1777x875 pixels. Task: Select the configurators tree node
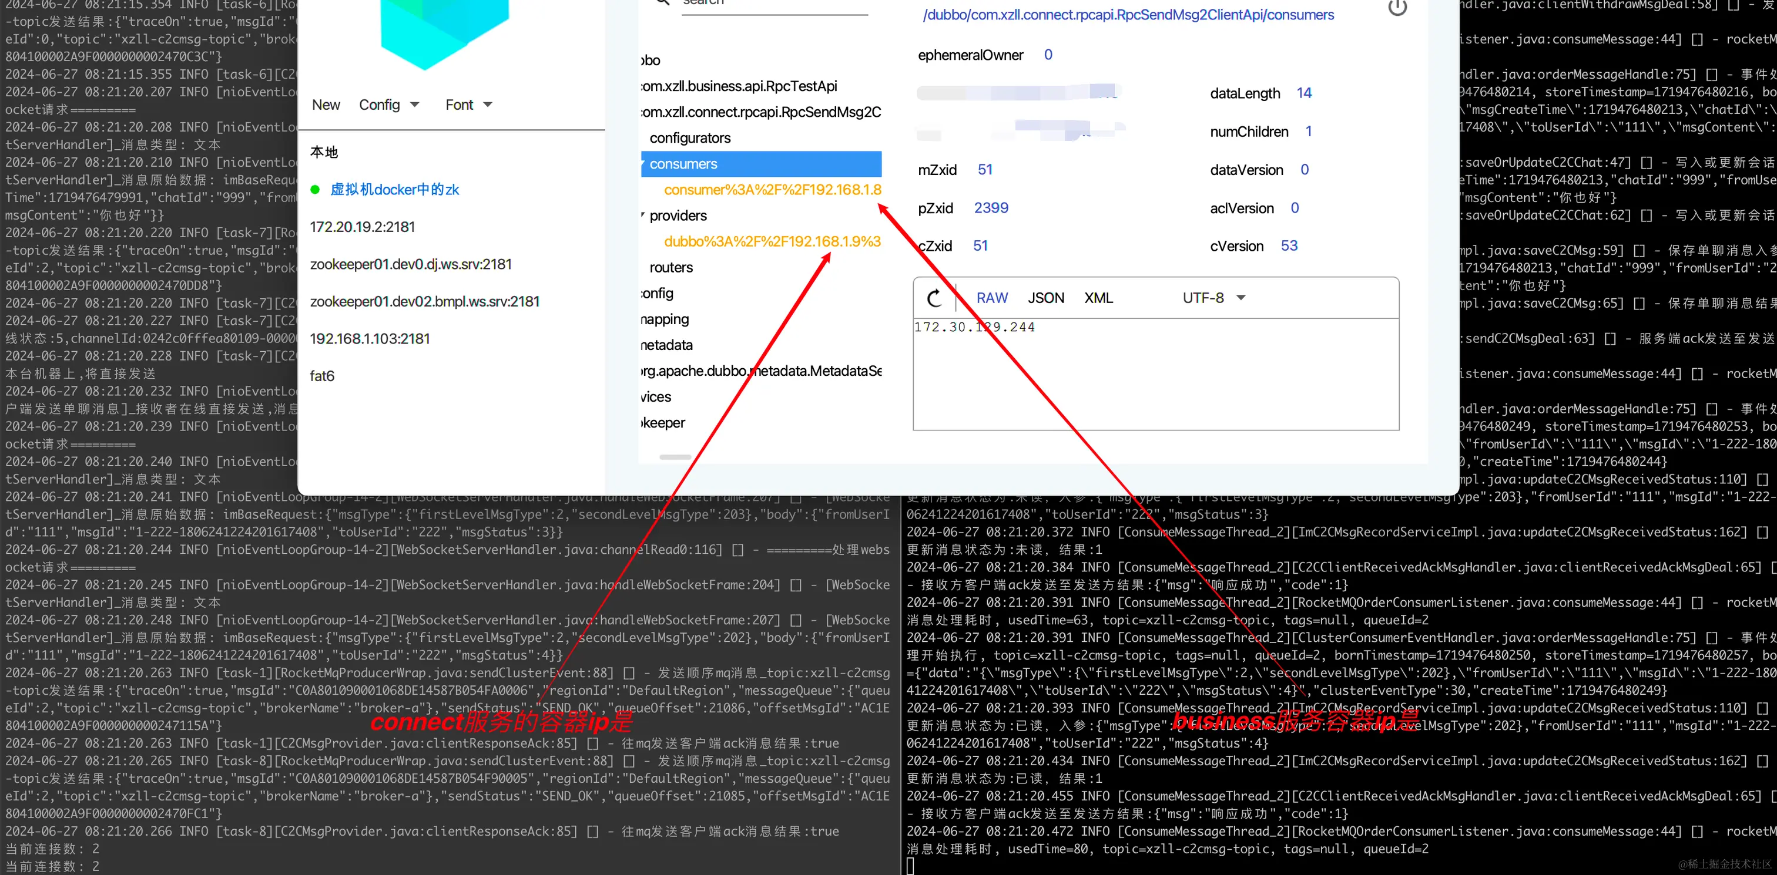click(x=690, y=138)
